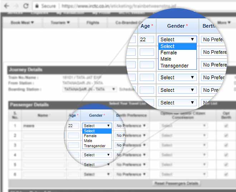Reload the page with the refresh icon

[x=26, y=6]
